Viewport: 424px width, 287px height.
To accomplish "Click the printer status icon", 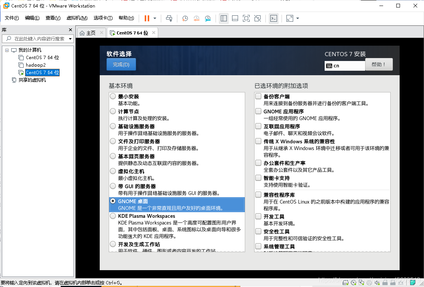I will (x=369, y=283).
